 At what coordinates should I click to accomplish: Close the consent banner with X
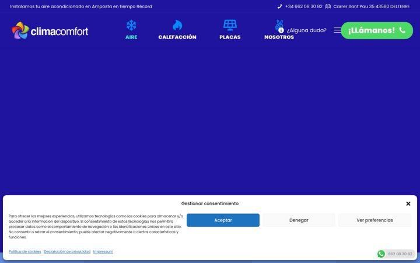coord(408,204)
